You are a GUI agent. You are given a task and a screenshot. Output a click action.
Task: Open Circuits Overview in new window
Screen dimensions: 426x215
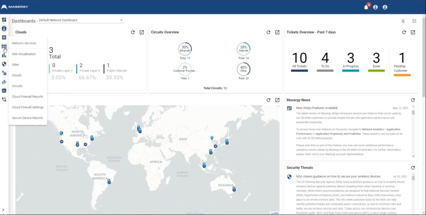(277, 32)
